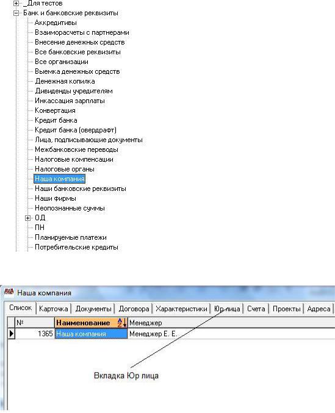Open Все банковские реквизиты

[x=77, y=52]
